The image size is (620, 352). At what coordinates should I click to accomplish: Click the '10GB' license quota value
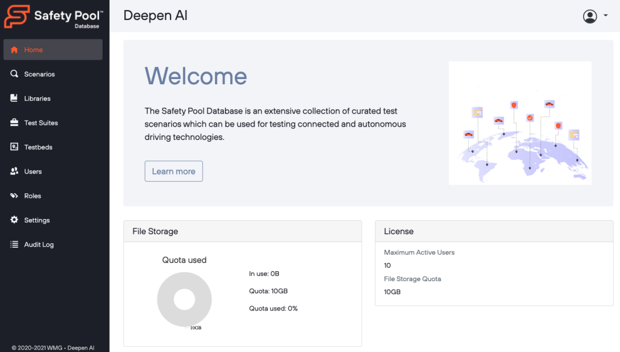point(392,292)
